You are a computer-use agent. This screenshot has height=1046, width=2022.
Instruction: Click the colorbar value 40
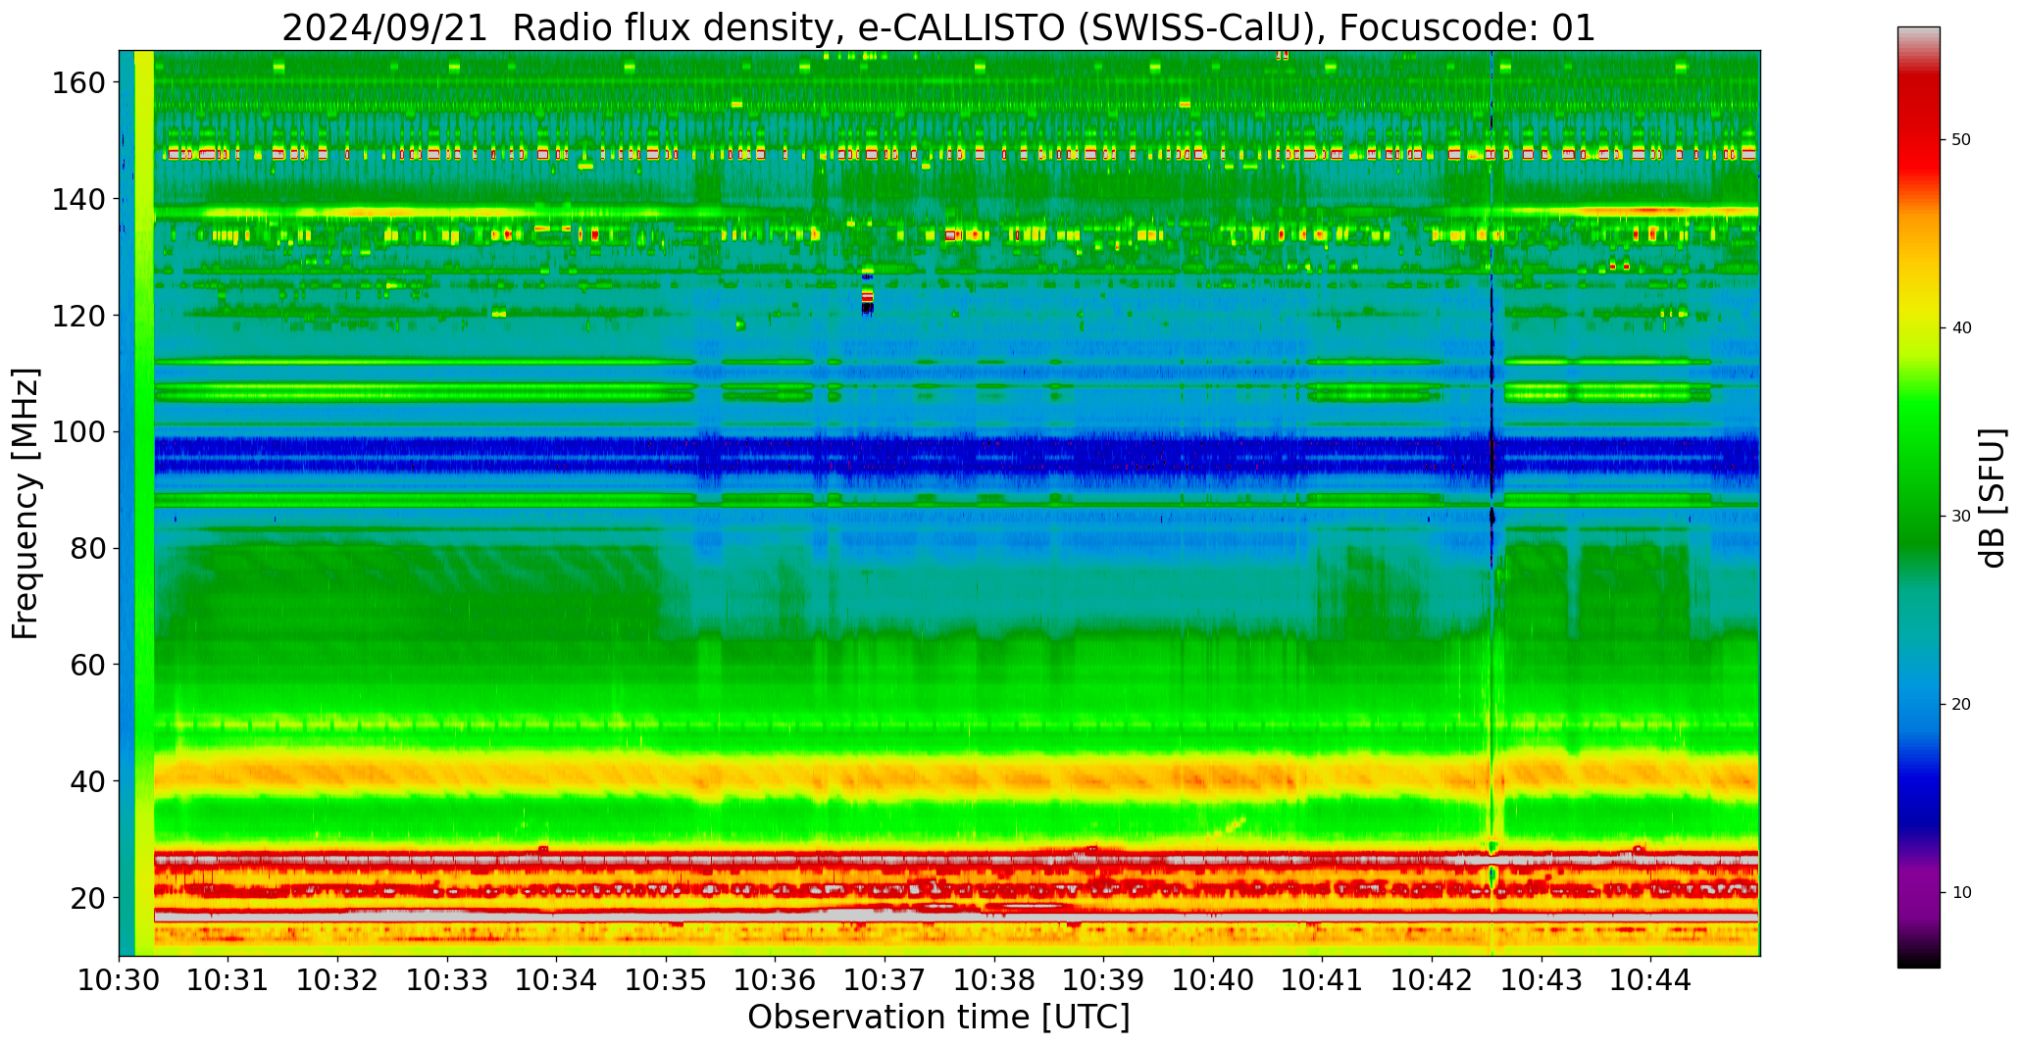tap(1961, 328)
